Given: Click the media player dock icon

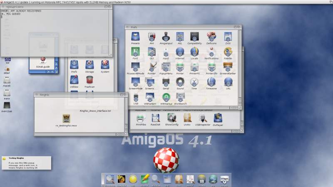Looking at the screenshot, I should pyautogui.click(x=224, y=180).
